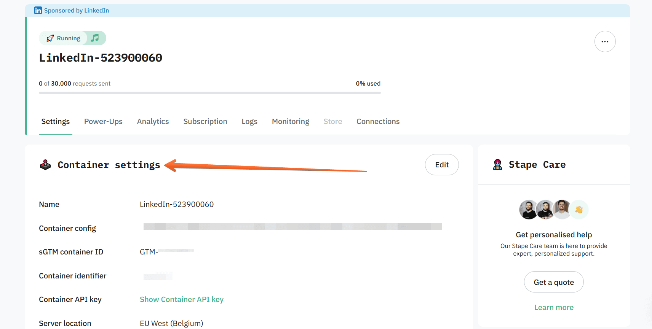The height and width of the screenshot is (329, 652).
Task: Open the Power-Ups tab
Action: coord(103,121)
